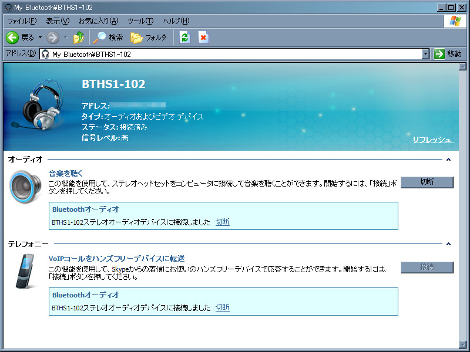The height and width of the screenshot is (352, 470).
Task: Click 切断 link in audio section box
Action: [x=223, y=222]
